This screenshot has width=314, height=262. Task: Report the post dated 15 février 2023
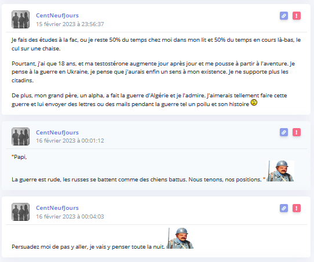[297, 16]
